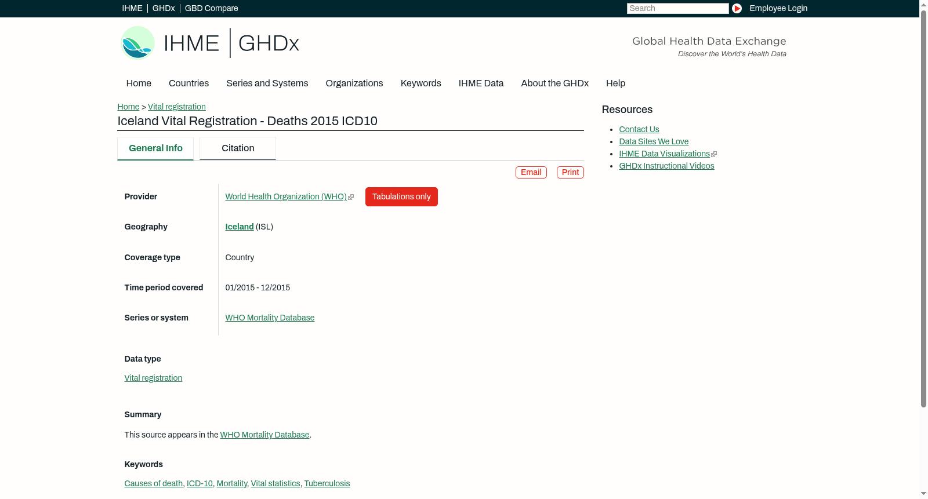Click the Data type section heading

[143, 359]
